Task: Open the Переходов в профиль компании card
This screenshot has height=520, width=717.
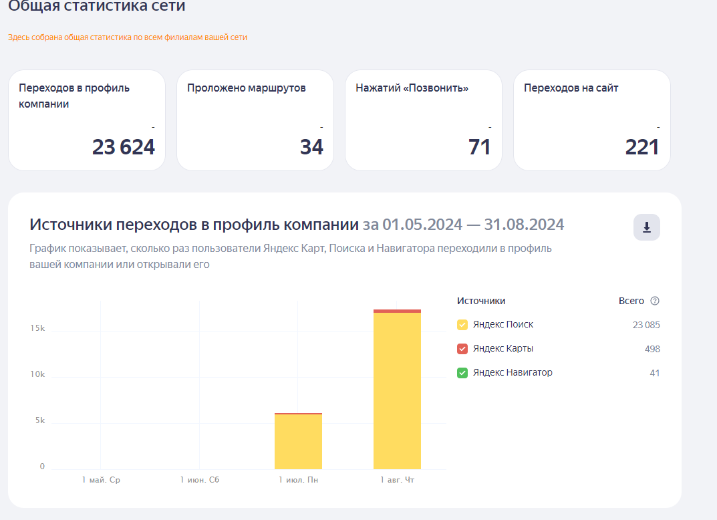Action: click(87, 120)
